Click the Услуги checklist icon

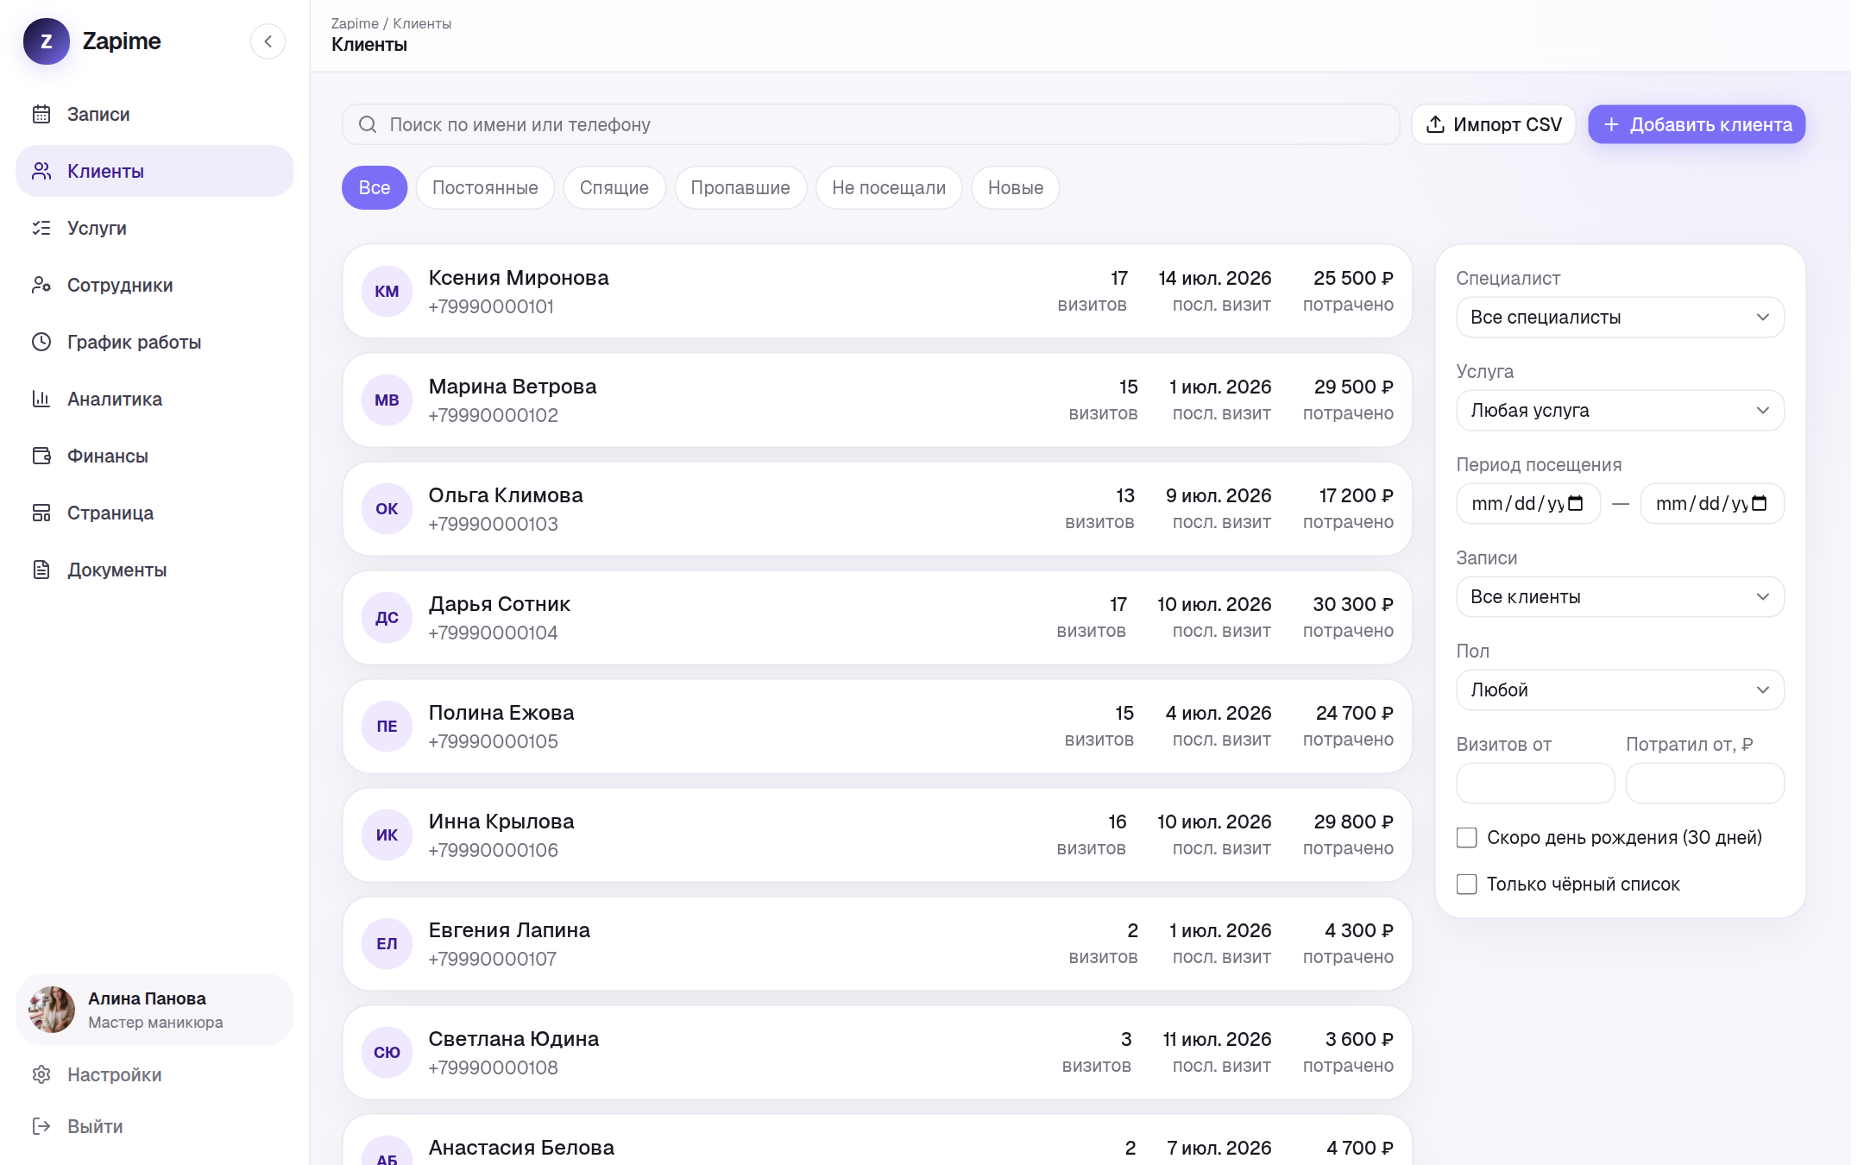point(41,228)
